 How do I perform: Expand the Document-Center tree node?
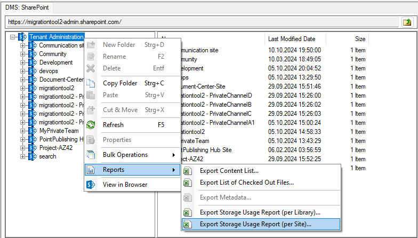[x=22, y=80]
